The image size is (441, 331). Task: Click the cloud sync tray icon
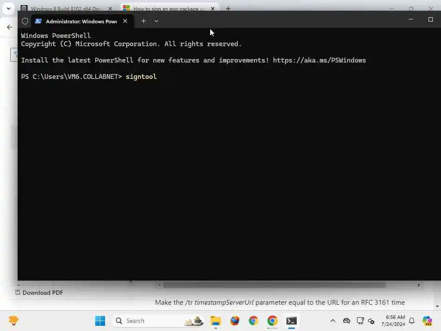click(347, 321)
